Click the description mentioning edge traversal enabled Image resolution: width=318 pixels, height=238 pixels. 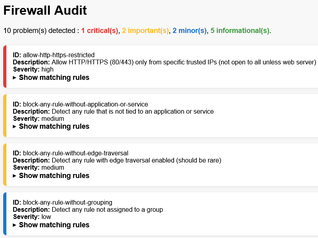pyautogui.click(x=136, y=161)
